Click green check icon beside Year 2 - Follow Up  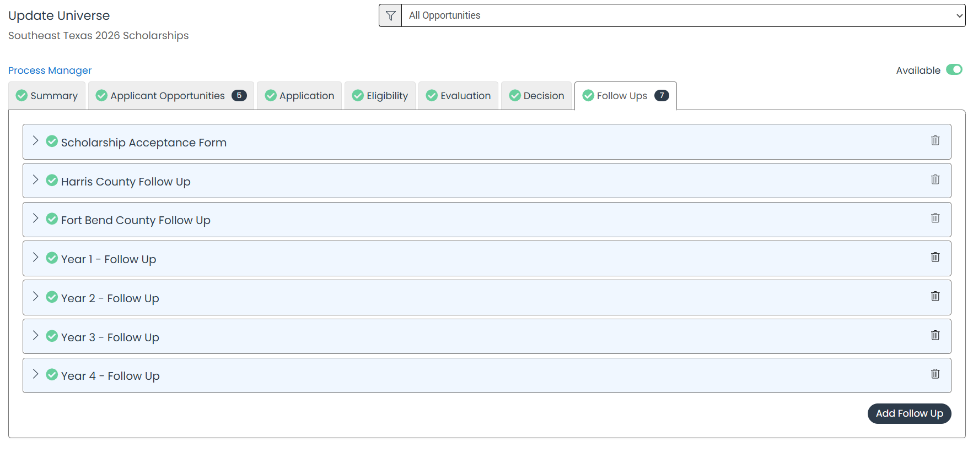52,297
